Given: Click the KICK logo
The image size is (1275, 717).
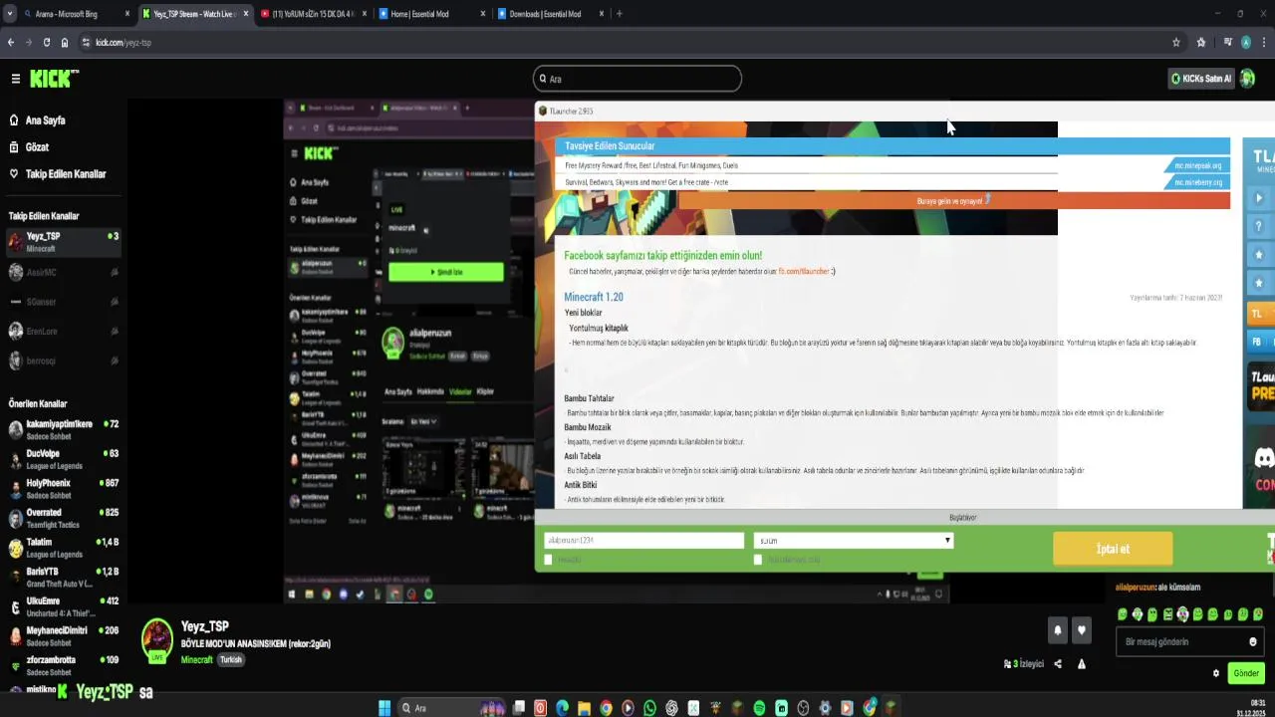Looking at the screenshot, I should coord(52,79).
